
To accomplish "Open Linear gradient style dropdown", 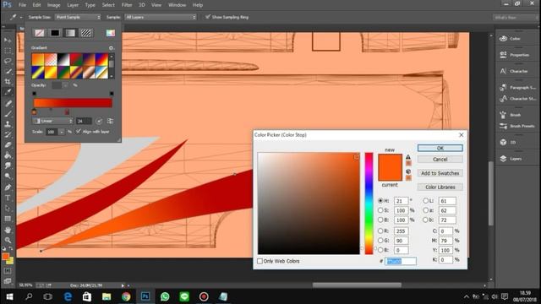I will point(52,121).
